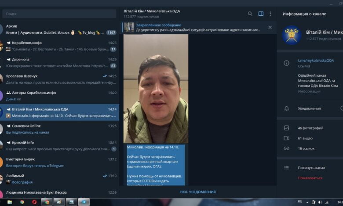Open the 61 видео media section

[305, 138]
